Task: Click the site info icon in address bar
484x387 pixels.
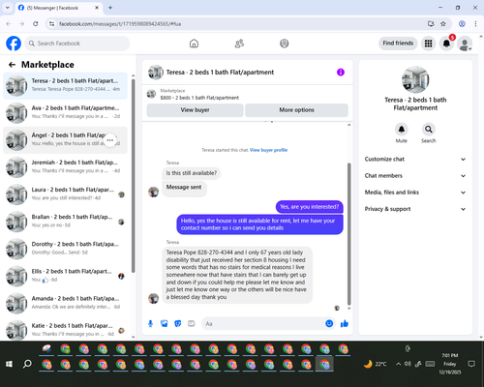Action: [51, 24]
